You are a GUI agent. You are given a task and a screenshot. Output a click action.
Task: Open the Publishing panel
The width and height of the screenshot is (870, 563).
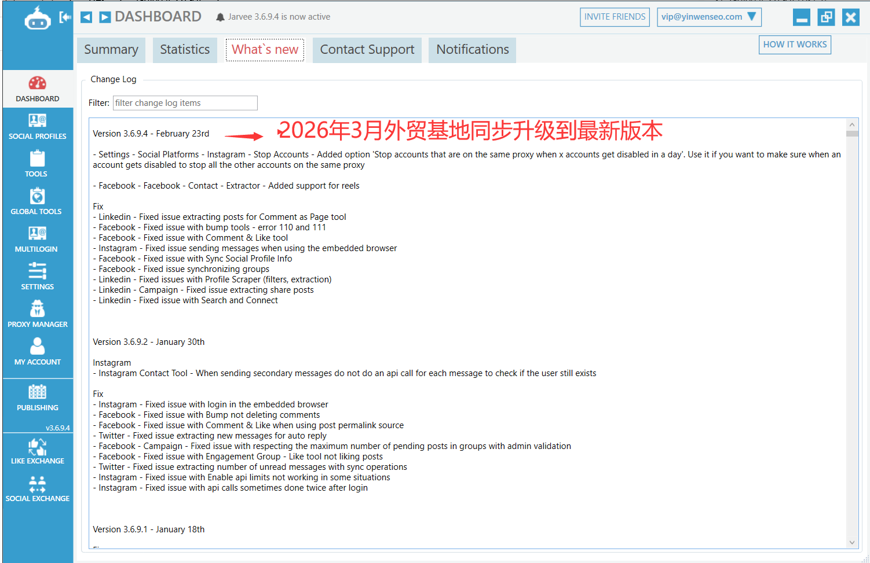pos(37,398)
